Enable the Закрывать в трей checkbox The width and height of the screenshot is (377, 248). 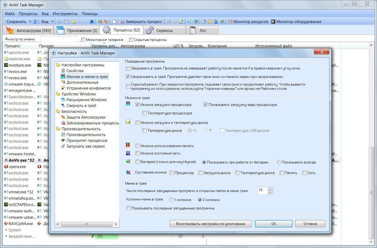128,68
